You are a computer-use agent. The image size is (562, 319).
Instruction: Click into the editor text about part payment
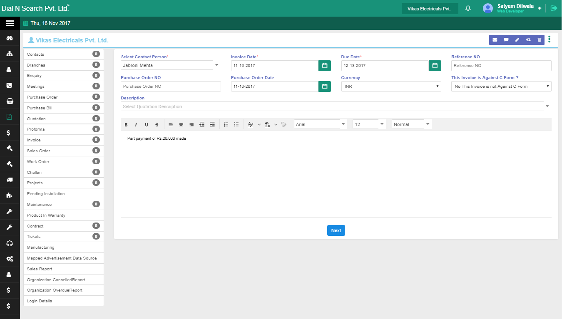coord(157,138)
